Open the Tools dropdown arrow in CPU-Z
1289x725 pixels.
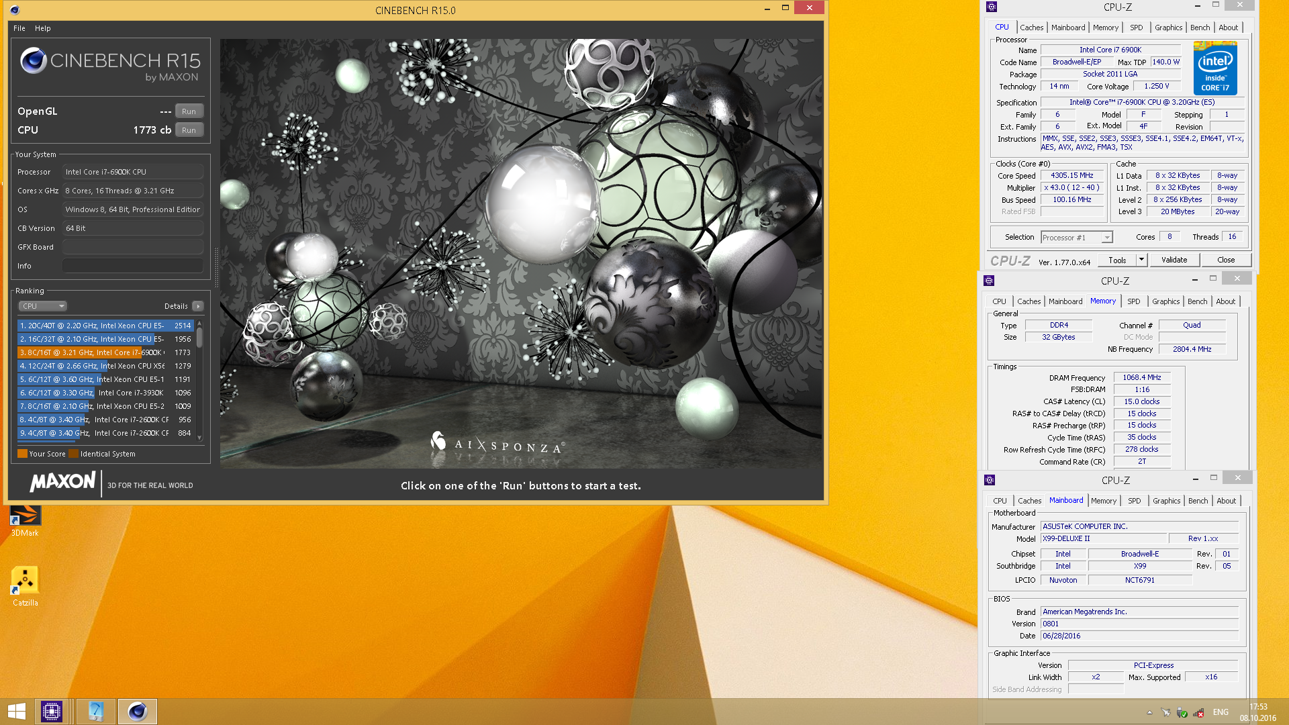tap(1141, 260)
